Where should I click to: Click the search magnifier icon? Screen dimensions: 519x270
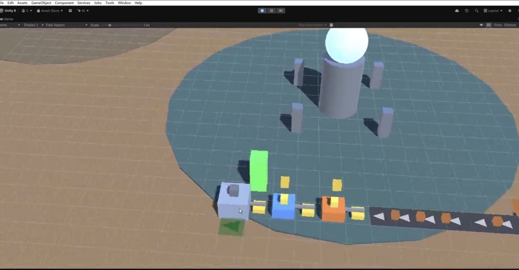(x=476, y=11)
